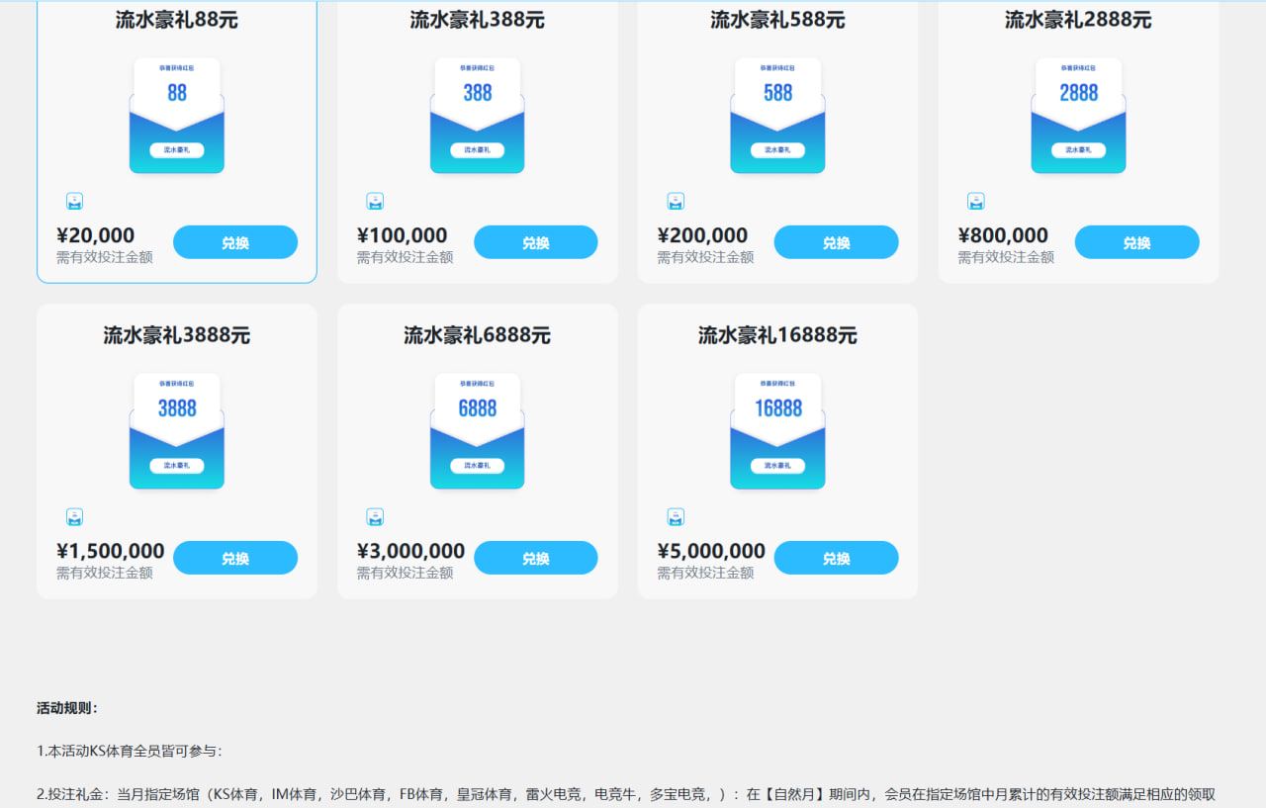Click 兑换 for the ¥100,000 tier
This screenshot has height=808, width=1266.
536,242
